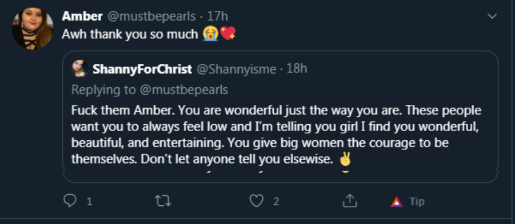Viewport: 515px width, 224px height.
Task: Open the quoted tweet body text
Action: 276,135
